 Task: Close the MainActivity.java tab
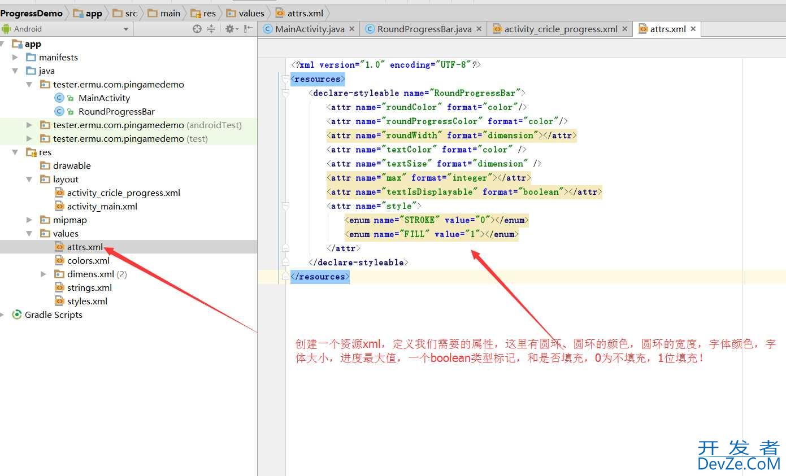coord(351,29)
